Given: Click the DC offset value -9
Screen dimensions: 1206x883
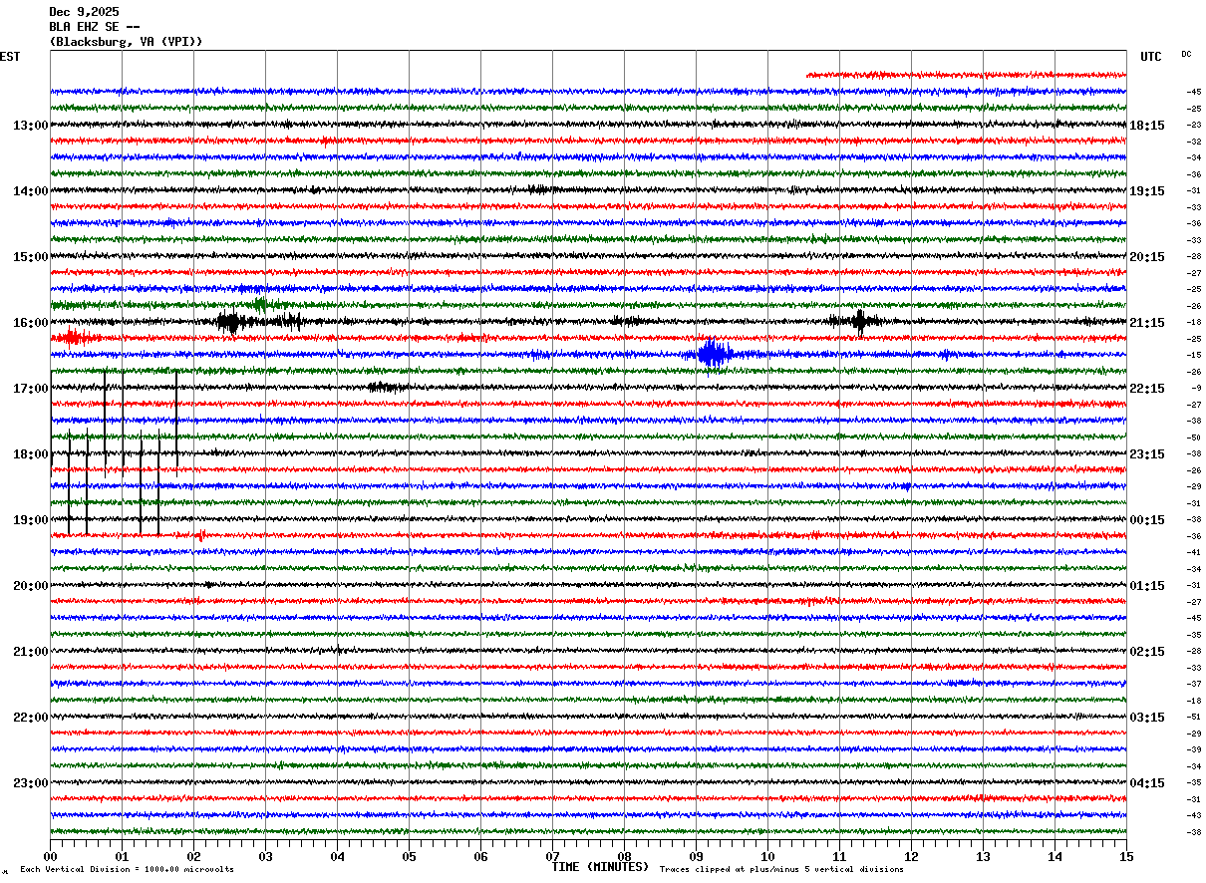Looking at the screenshot, I should click(1194, 388).
